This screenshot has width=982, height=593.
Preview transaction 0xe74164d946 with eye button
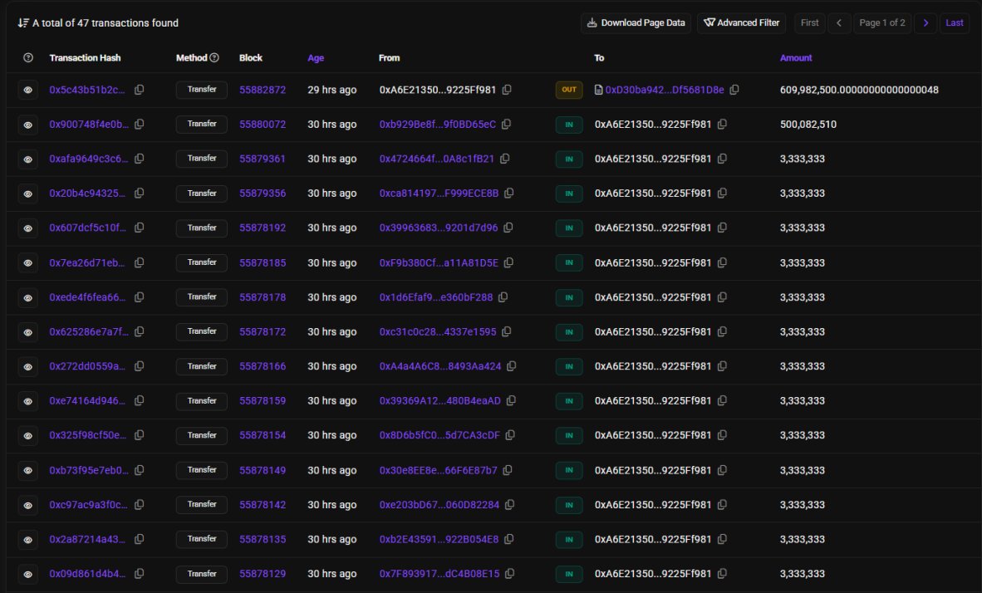pos(28,401)
